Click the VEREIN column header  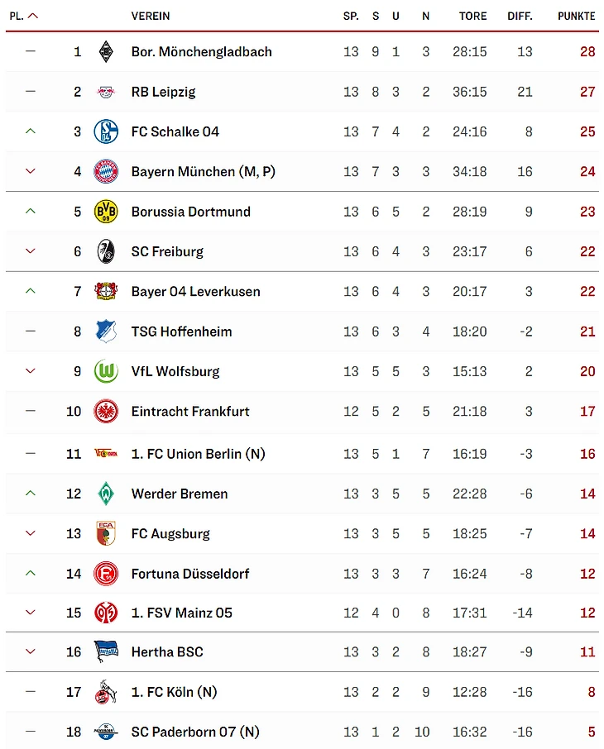(151, 16)
